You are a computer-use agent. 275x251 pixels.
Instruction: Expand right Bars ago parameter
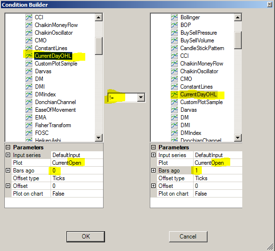pyautogui.click(x=153, y=171)
